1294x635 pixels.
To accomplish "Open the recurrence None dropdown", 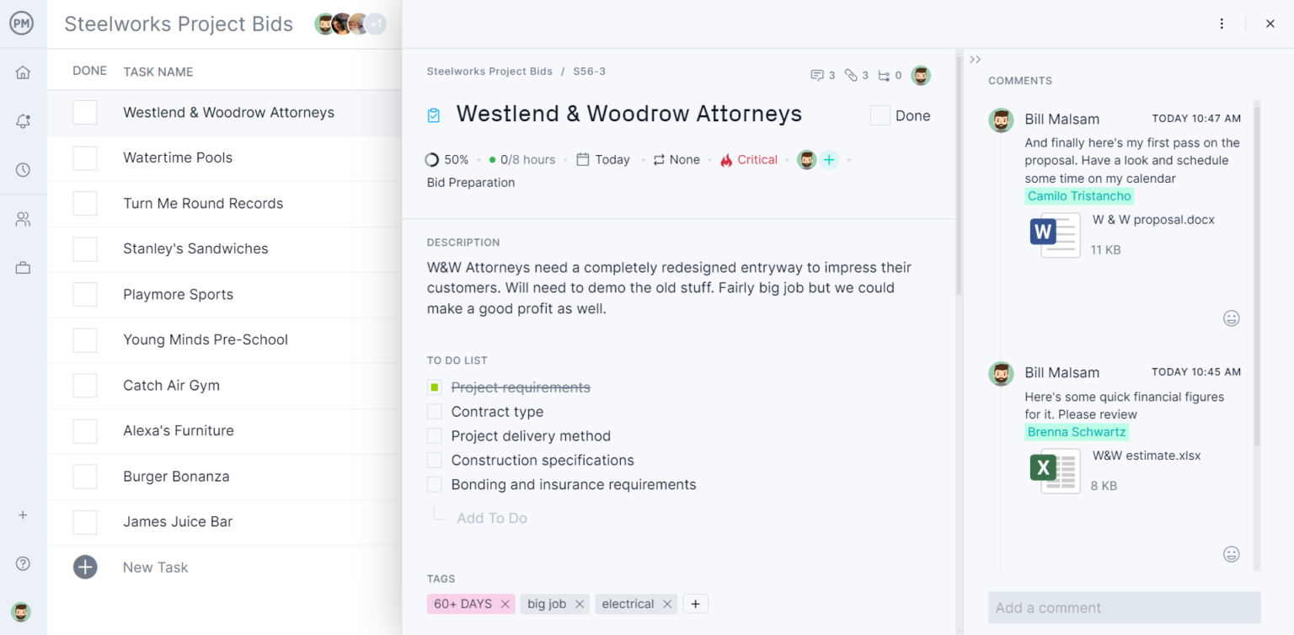I will [676, 159].
